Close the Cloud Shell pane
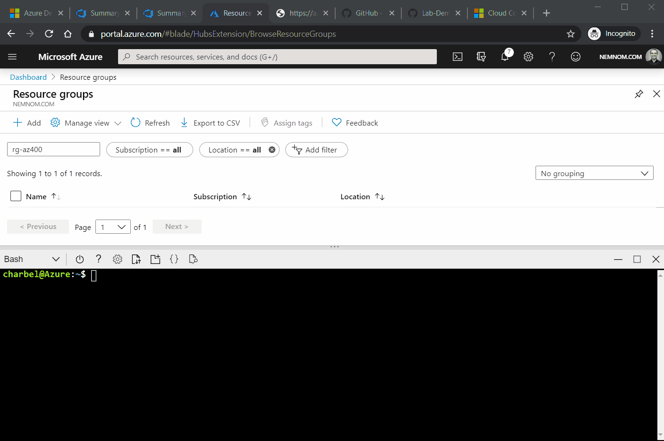This screenshot has width=664, height=441. (x=656, y=259)
